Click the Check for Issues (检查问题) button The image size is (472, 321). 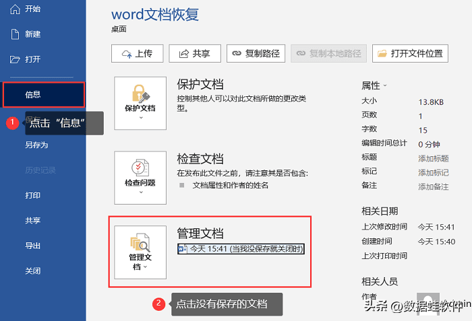[140, 177]
